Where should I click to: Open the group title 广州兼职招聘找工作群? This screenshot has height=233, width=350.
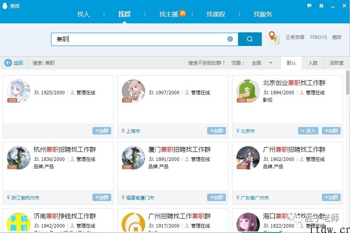[294, 149]
